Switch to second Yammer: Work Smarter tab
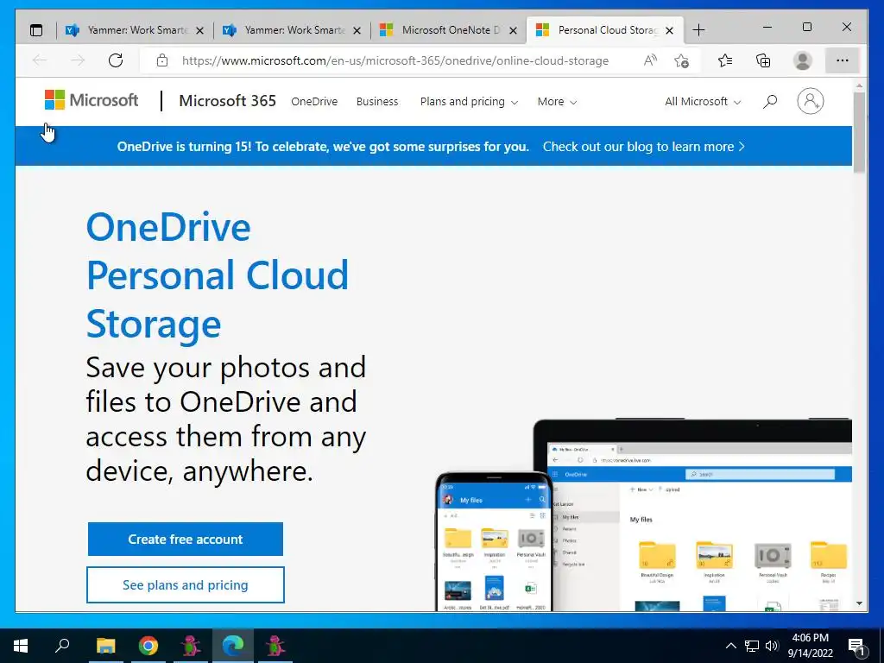Screen dimensions: 884x663 (x=292, y=30)
